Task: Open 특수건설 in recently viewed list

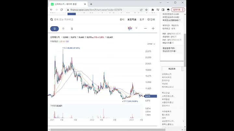Action: pyautogui.click(x=166, y=93)
